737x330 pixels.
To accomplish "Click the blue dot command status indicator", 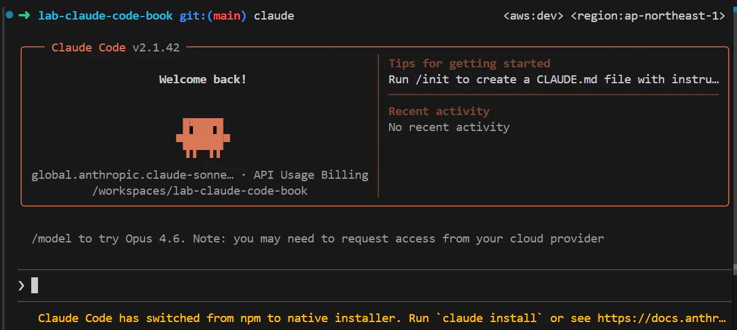I will (x=9, y=15).
